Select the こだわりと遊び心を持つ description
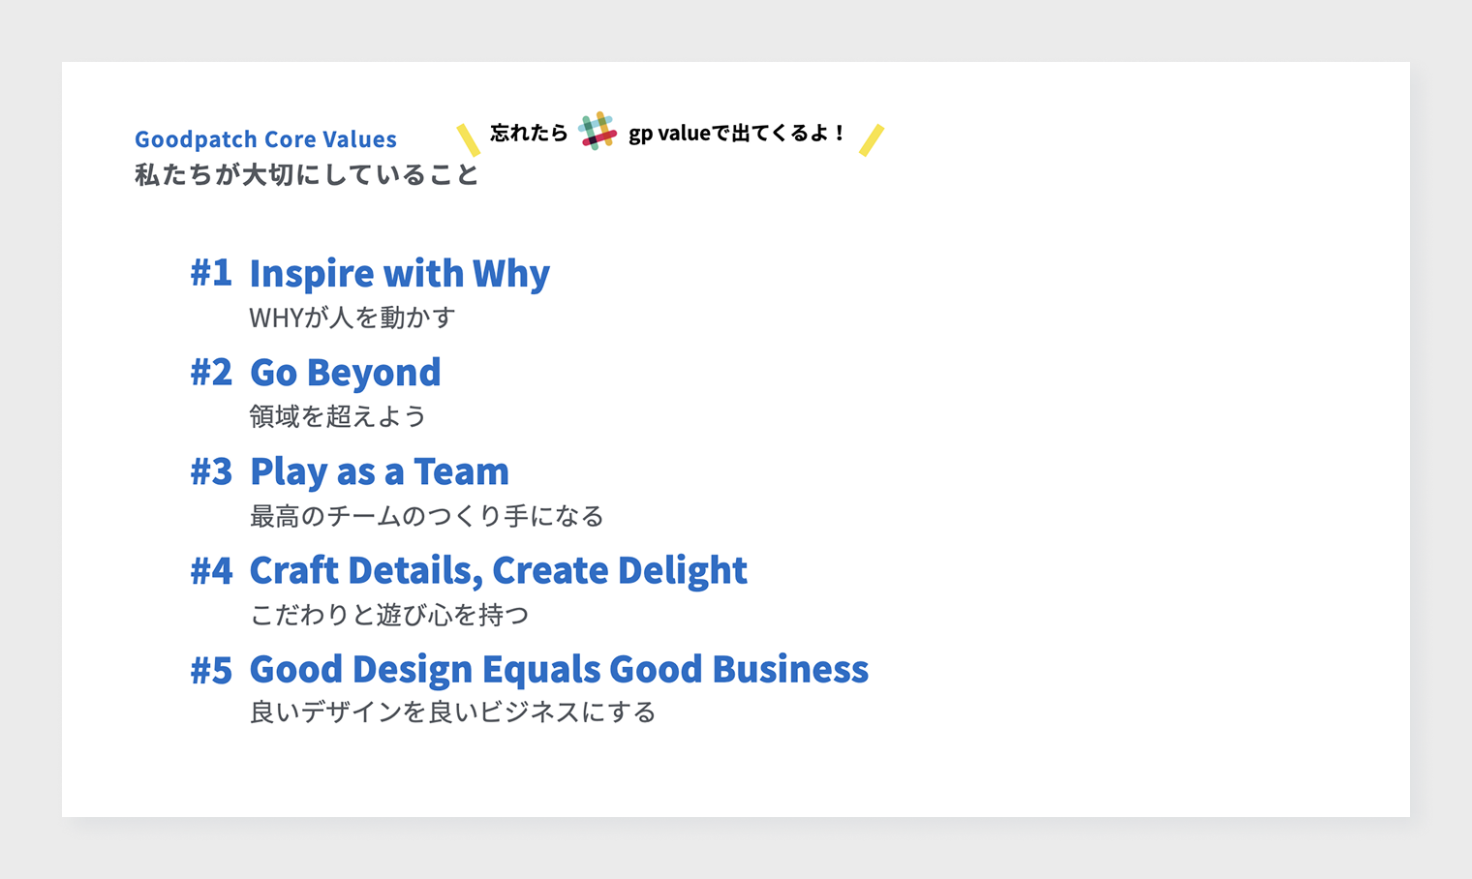The width and height of the screenshot is (1472, 879). click(389, 615)
